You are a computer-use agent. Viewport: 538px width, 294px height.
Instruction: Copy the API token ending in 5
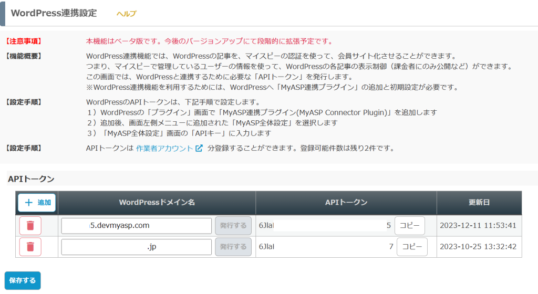point(410,226)
